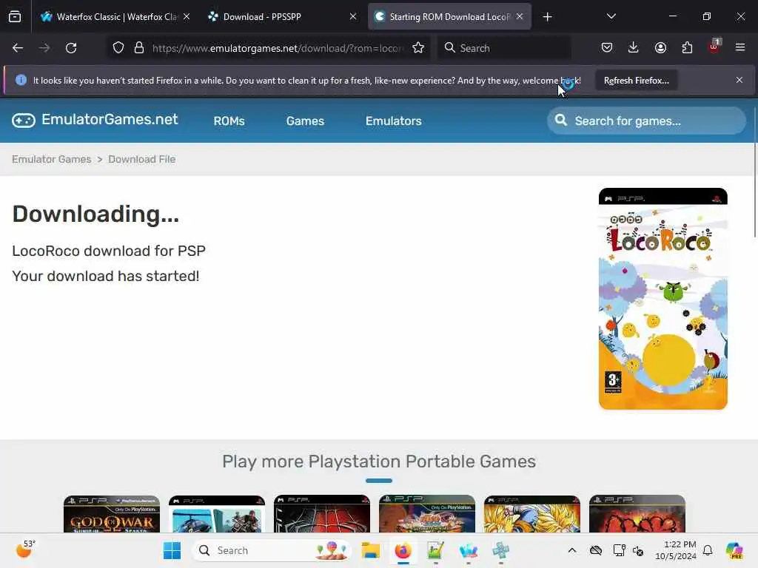Open File Explorer from taskbar
The width and height of the screenshot is (758, 568).
pyautogui.click(x=371, y=550)
